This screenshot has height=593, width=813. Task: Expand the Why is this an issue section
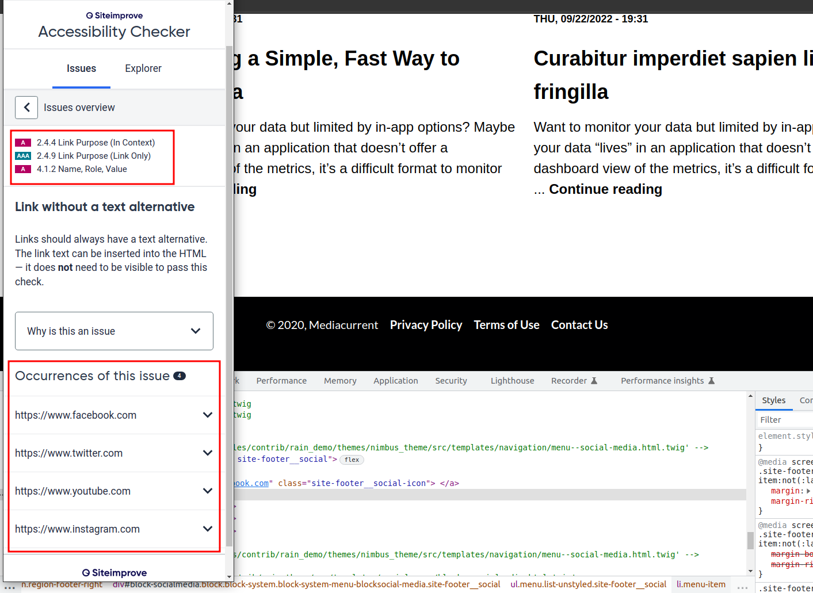pos(114,331)
